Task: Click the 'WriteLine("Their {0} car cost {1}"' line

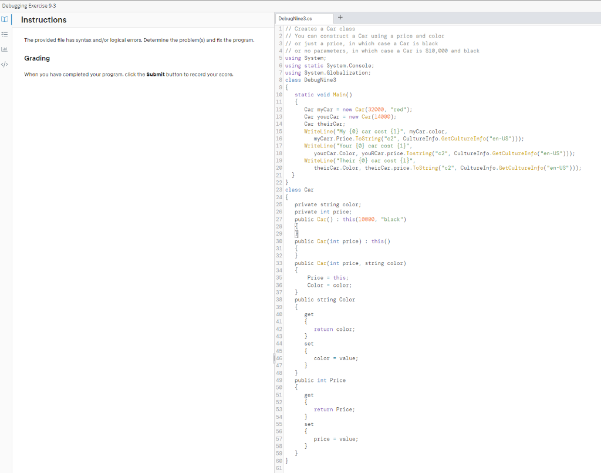Action: coord(360,161)
